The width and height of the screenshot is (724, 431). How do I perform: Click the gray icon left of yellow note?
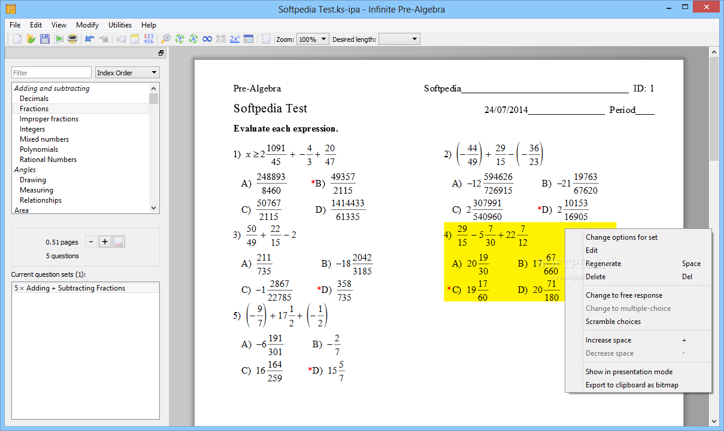[121, 39]
